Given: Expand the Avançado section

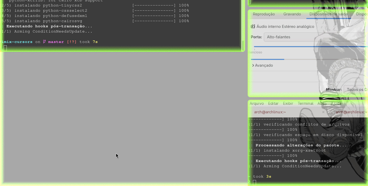Looking at the screenshot, I should pyautogui.click(x=263, y=65).
